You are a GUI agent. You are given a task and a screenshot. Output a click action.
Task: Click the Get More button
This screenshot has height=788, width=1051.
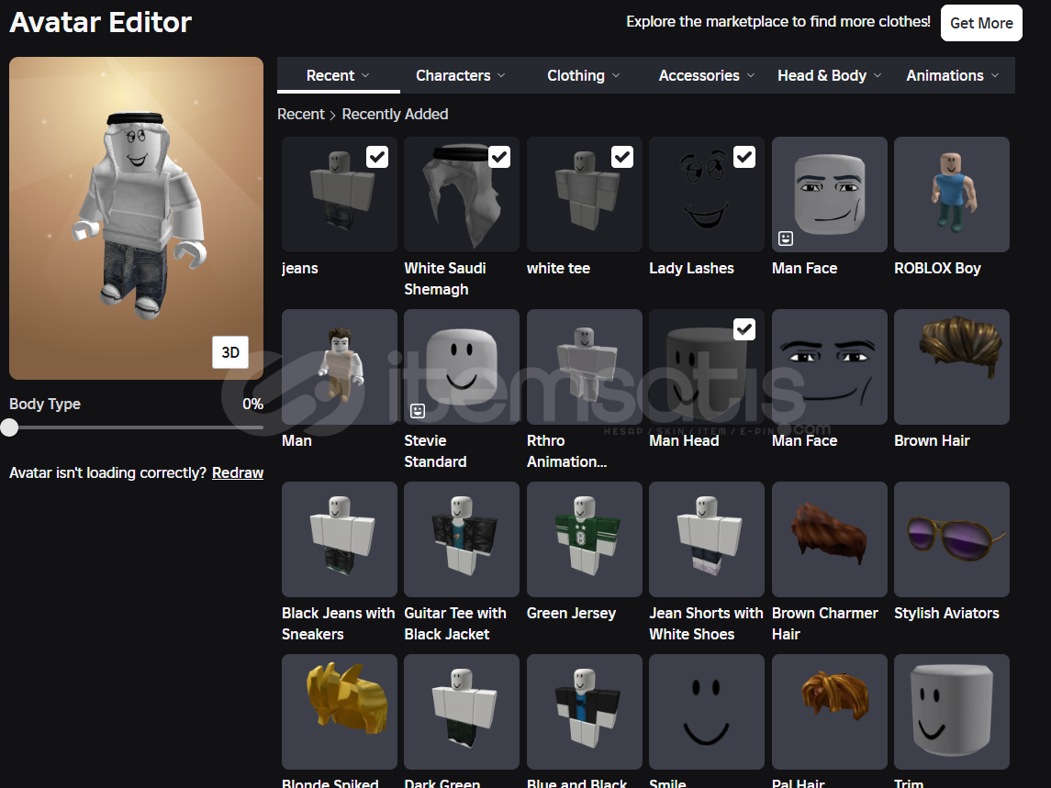pos(980,23)
